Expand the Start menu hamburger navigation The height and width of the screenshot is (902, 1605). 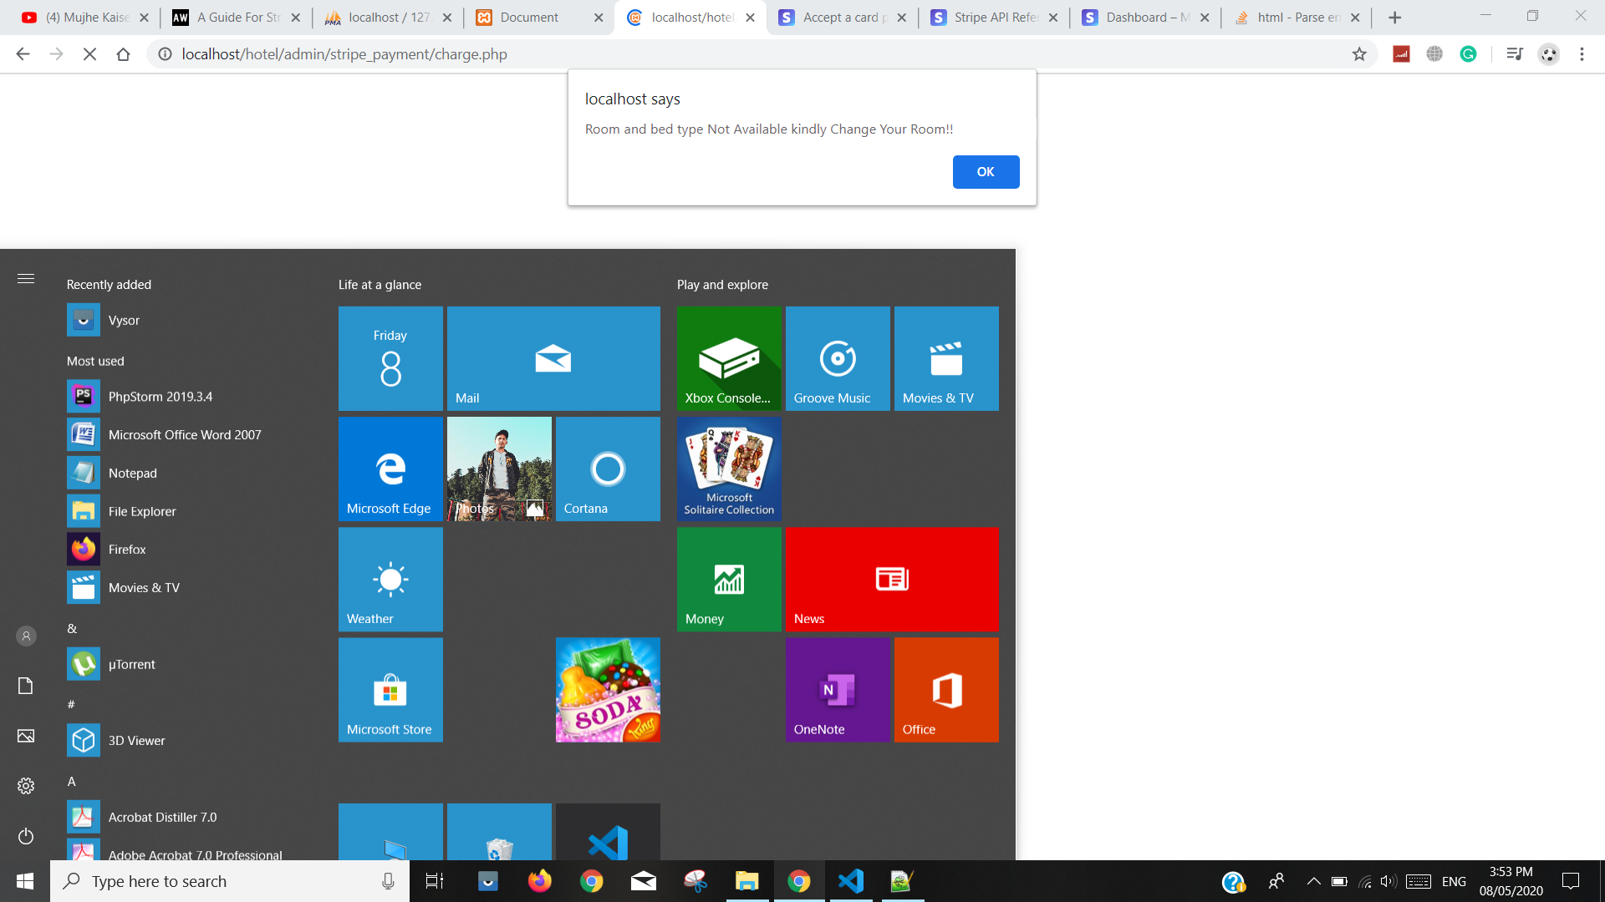point(26,279)
